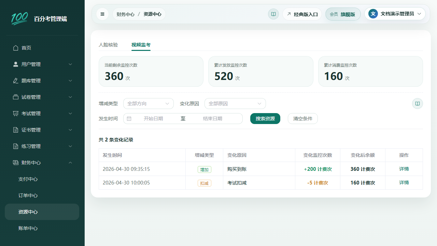Click the 会员 旗舰版 badge

pos(343,14)
